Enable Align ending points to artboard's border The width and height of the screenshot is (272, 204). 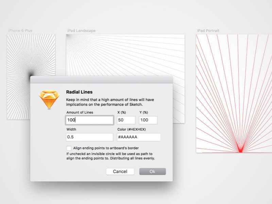pyautogui.click(x=69, y=148)
